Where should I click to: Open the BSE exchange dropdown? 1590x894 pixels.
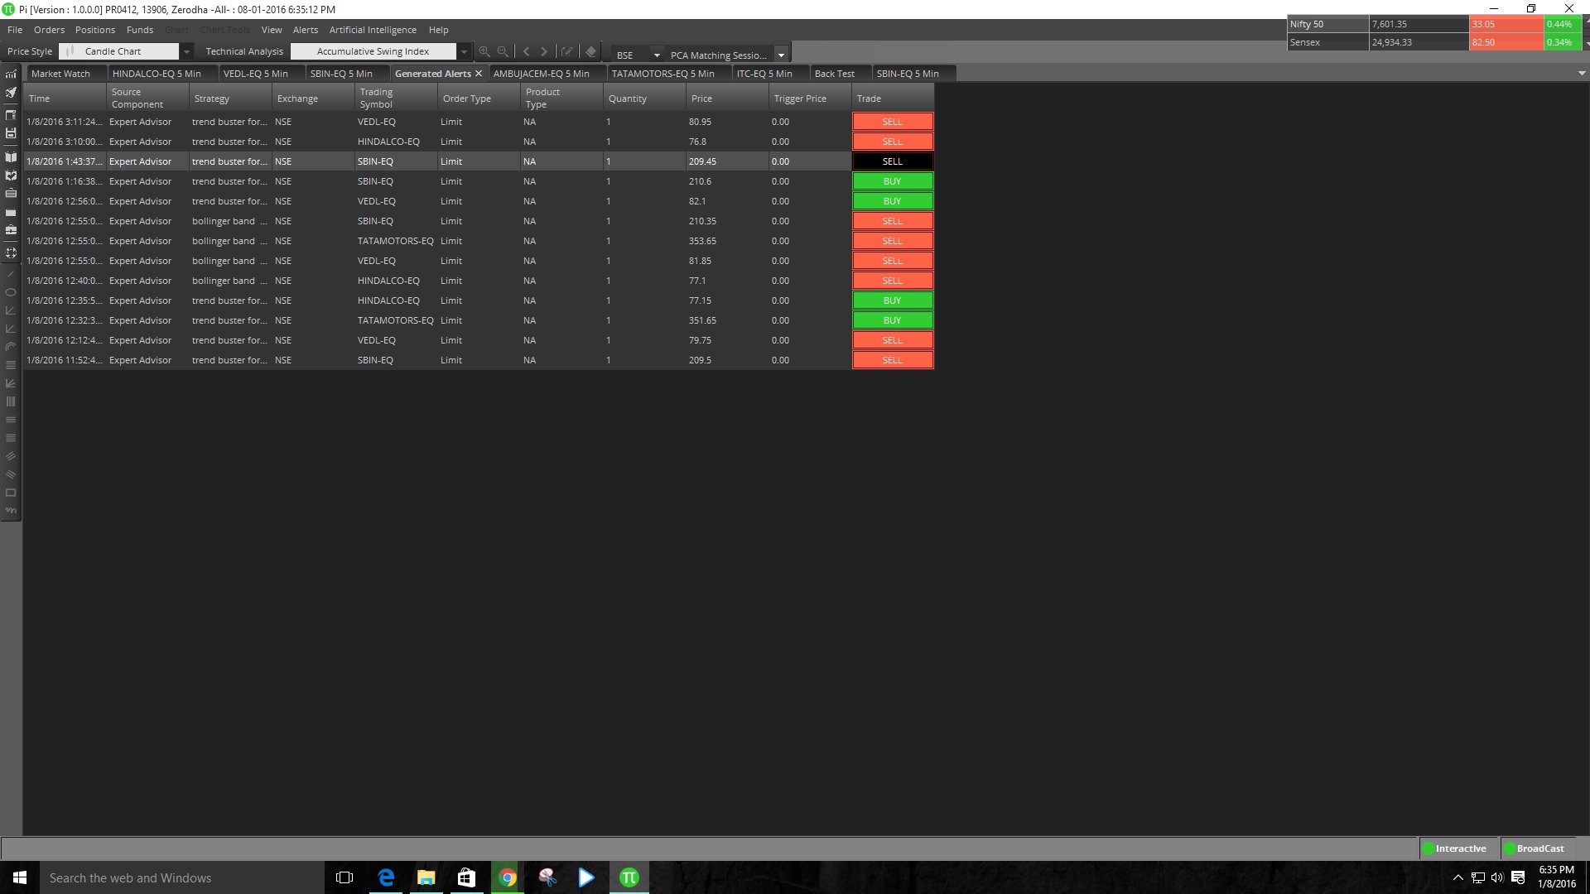657,55
